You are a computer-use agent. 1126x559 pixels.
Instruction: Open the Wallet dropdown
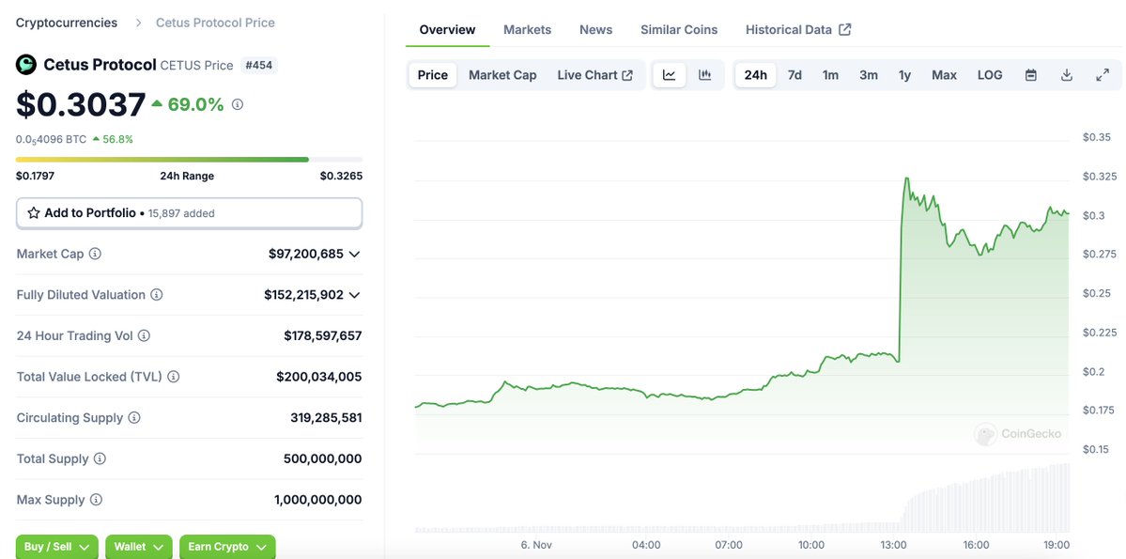[x=139, y=547]
